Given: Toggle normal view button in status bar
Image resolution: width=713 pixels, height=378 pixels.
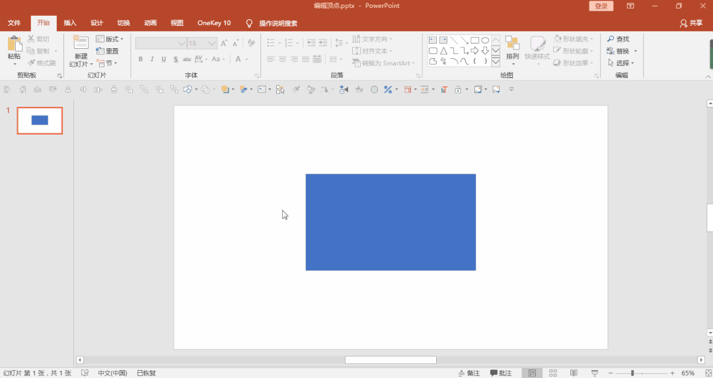Looking at the screenshot, I should [x=532, y=373].
